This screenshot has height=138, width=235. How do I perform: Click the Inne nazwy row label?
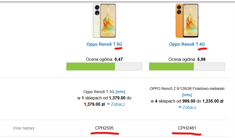[x=24, y=128]
